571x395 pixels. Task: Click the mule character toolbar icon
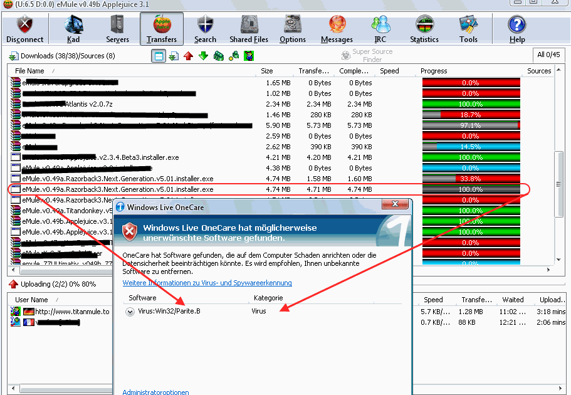click(x=249, y=56)
